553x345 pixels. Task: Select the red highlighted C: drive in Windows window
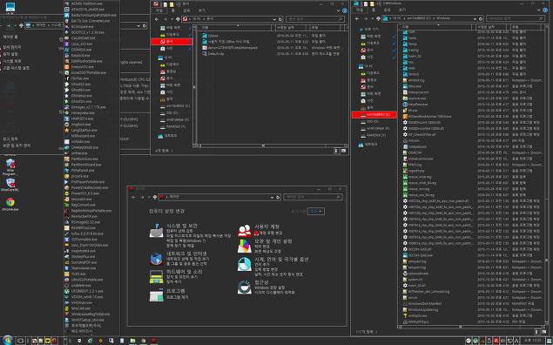click(374, 115)
